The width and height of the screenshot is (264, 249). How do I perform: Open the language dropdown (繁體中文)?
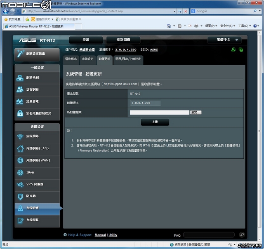pyautogui.click(x=224, y=40)
